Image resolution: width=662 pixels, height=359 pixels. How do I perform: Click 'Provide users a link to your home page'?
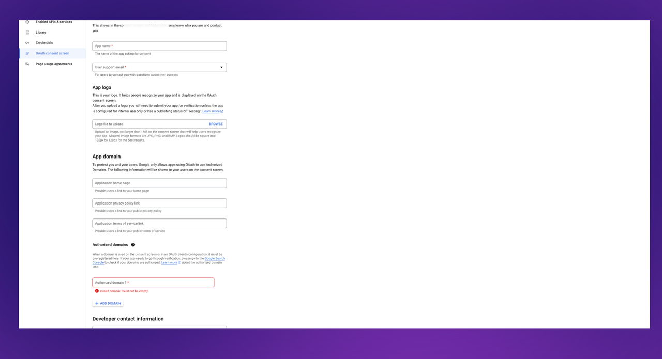coord(122,191)
